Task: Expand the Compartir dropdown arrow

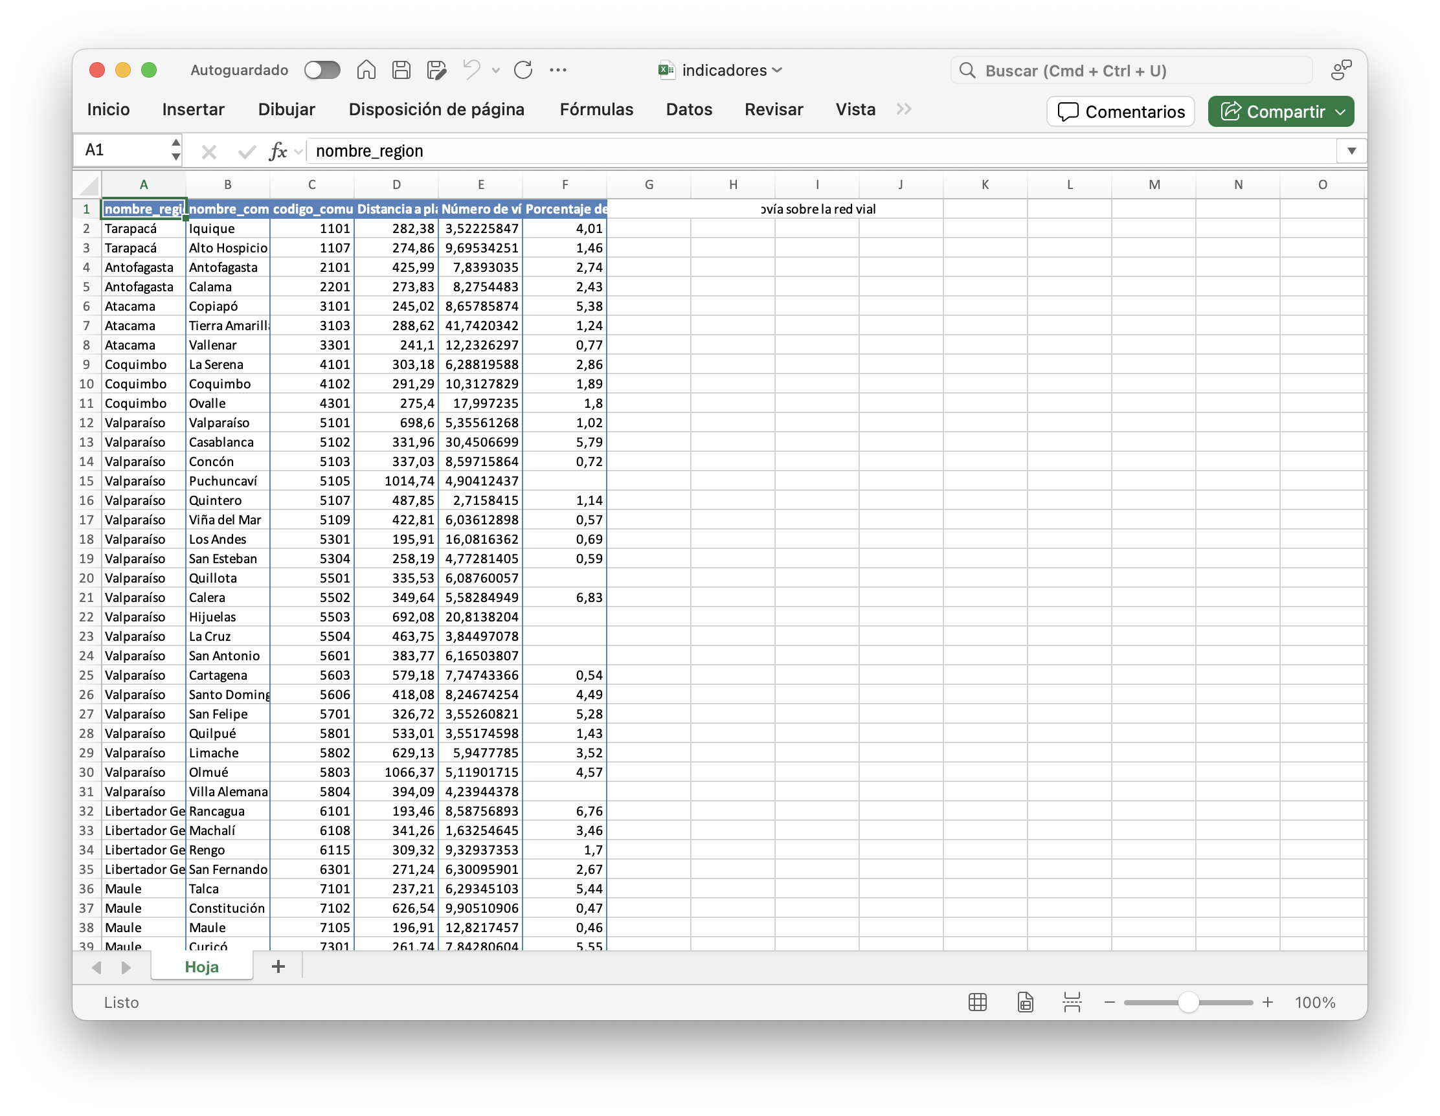Action: point(1340,112)
